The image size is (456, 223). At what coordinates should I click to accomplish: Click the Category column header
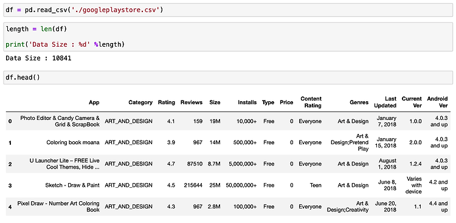[140, 102]
